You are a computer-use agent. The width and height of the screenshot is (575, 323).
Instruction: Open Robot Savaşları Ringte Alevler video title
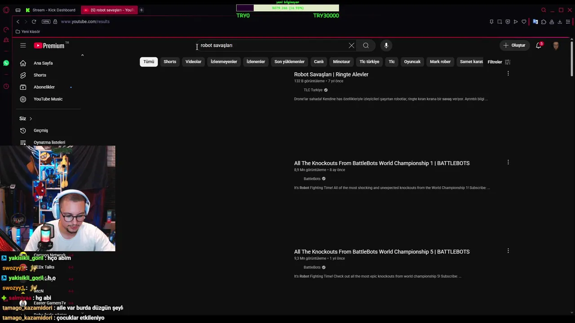(331, 74)
